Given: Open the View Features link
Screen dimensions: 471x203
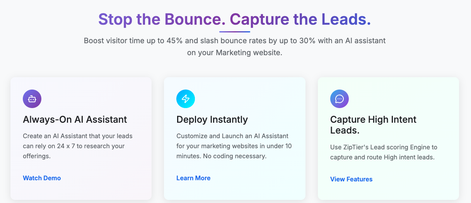Looking at the screenshot, I should pos(351,179).
